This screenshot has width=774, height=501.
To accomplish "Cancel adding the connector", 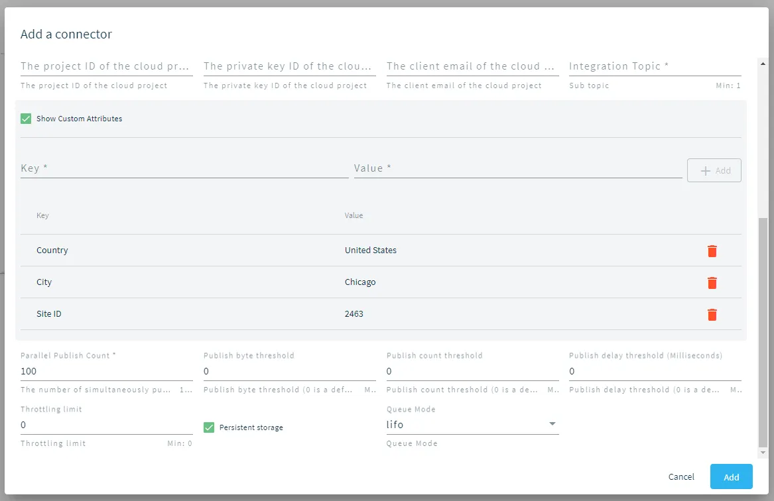I will pos(680,477).
